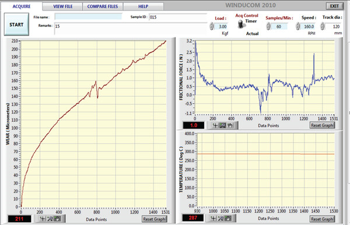Adjust the Speed RPM stepper
Viewport: 350px width, 225px height.
(x=297, y=26)
